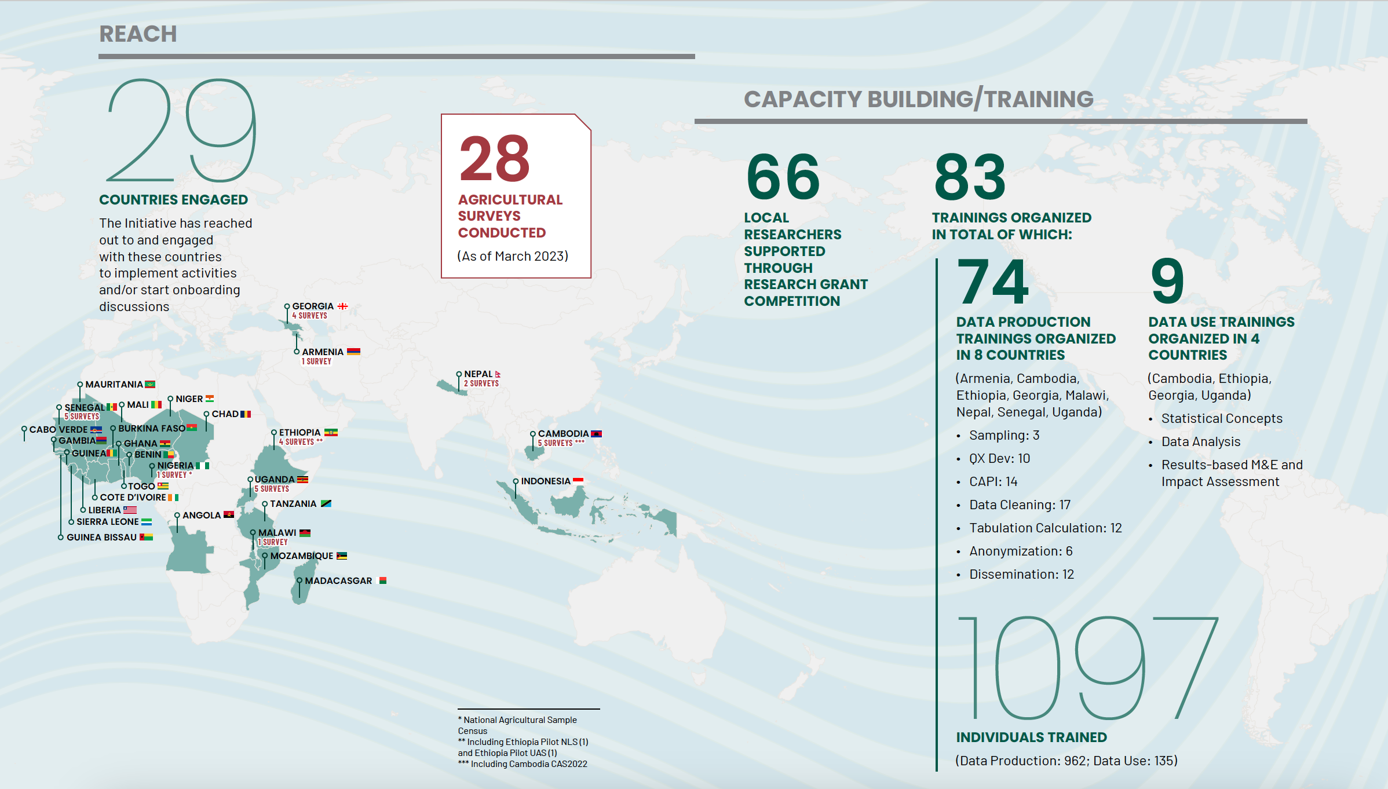Viewport: 1388px width, 789px height.
Task: Click the Senegal '5 SURVEYS' label
Action: click(x=82, y=417)
